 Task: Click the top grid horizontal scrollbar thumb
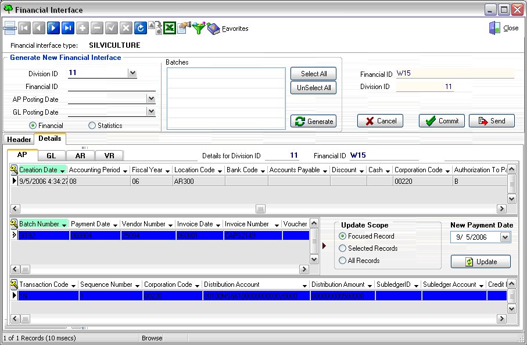tap(261, 209)
